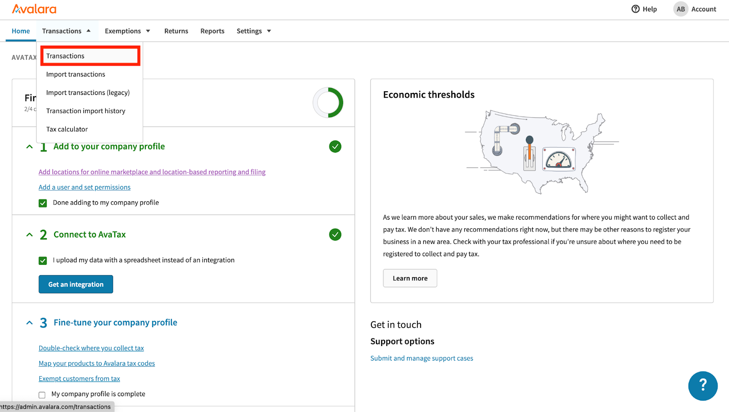Click the Add to your company profile heading
The image size is (729, 412).
(109, 147)
